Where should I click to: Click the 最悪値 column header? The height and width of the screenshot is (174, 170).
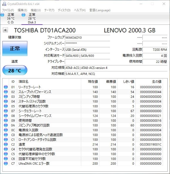108,81
